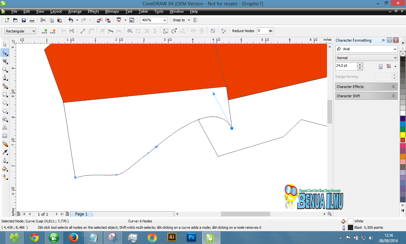Click the Delete Nodes icon
The width and height of the screenshot is (406, 244).
tap(53, 31)
